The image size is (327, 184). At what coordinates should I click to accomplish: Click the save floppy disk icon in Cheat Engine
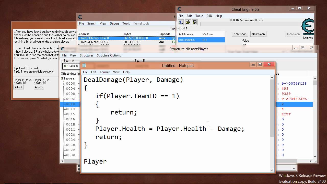195,22
